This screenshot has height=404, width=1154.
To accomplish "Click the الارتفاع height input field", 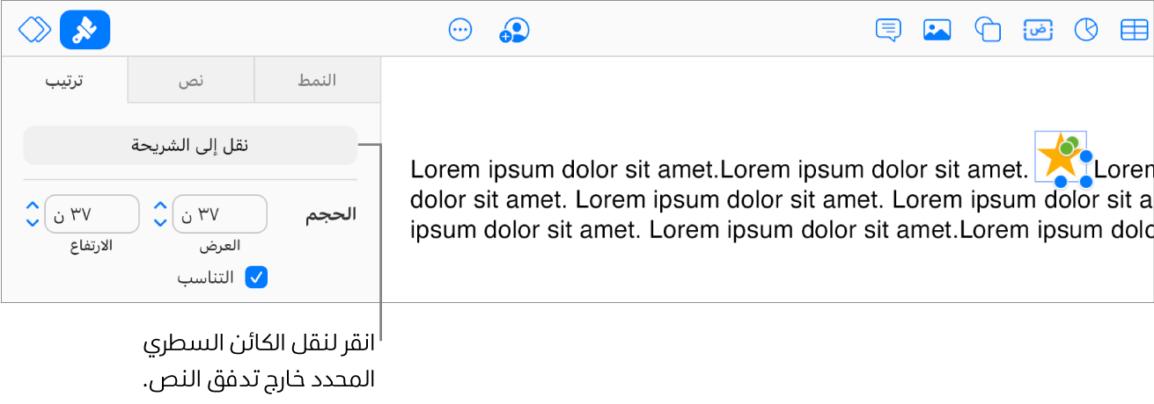I will pos(92,213).
